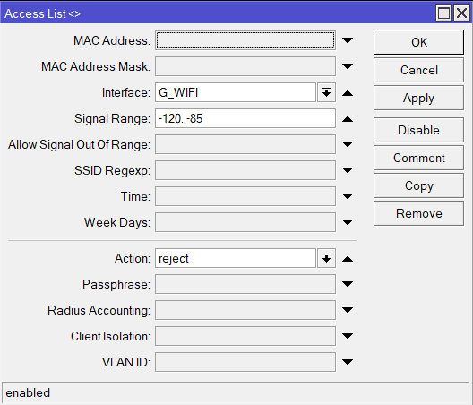Remove this access list rule

pos(418,213)
